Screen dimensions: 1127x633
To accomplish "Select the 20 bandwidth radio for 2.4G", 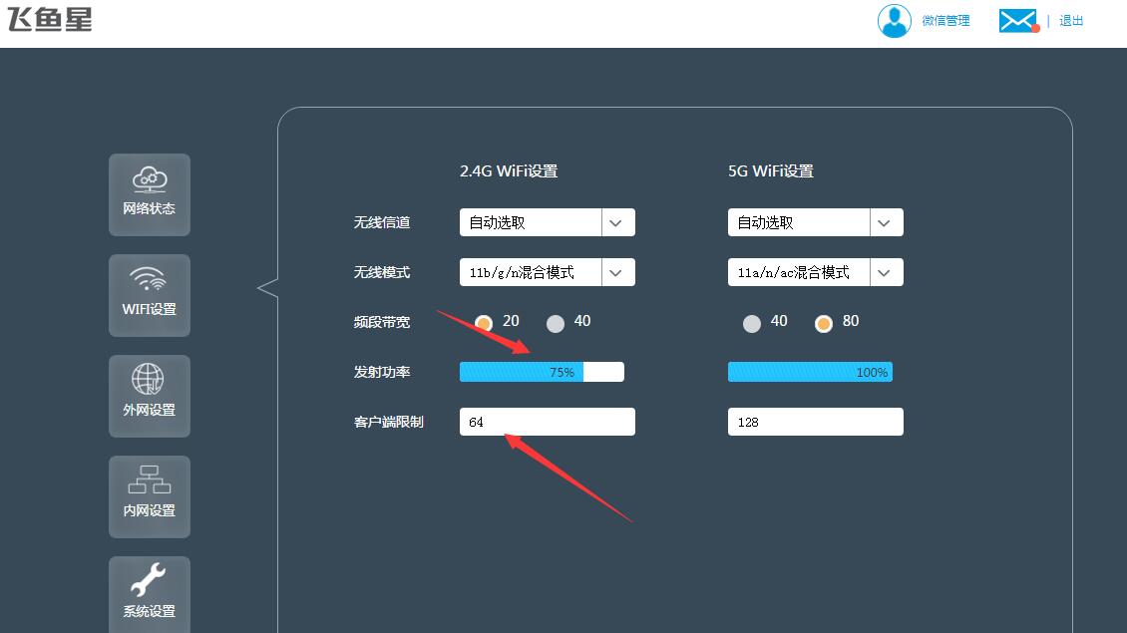I will pyautogui.click(x=486, y=321).
